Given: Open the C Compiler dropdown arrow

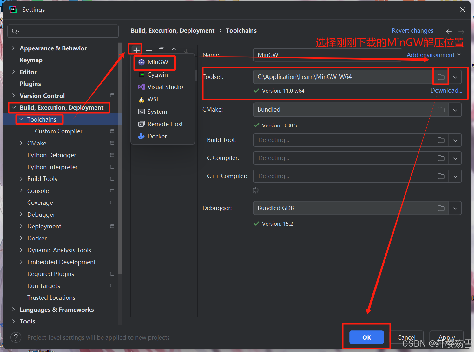Looking at the screenshot, I should 455,158.
